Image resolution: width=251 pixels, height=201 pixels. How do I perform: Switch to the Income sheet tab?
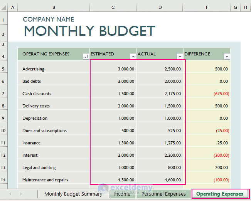(122, 194)
